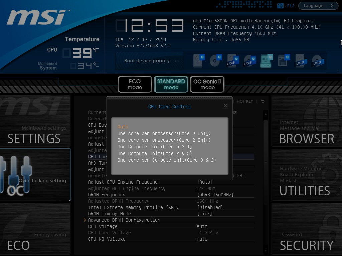The width and height of the screenshot is (342, 256).
Task: Open Adjust GPU Engine Frequency [Auto] dropdown
Action: coord(205,182)
